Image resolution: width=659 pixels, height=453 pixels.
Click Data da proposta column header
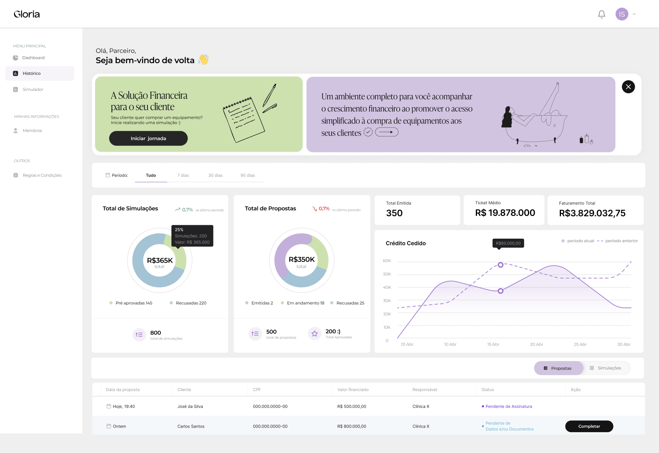123,390
